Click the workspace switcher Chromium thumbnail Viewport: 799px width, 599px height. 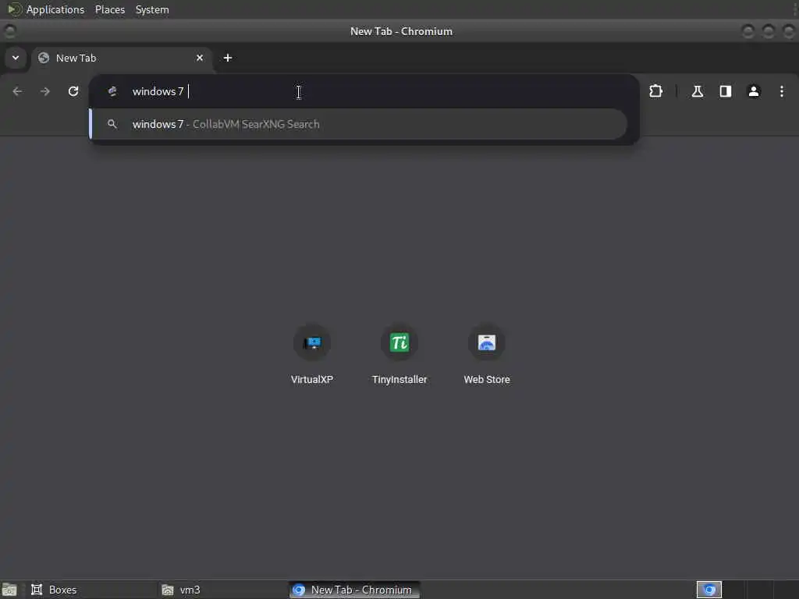coord(708,590)
